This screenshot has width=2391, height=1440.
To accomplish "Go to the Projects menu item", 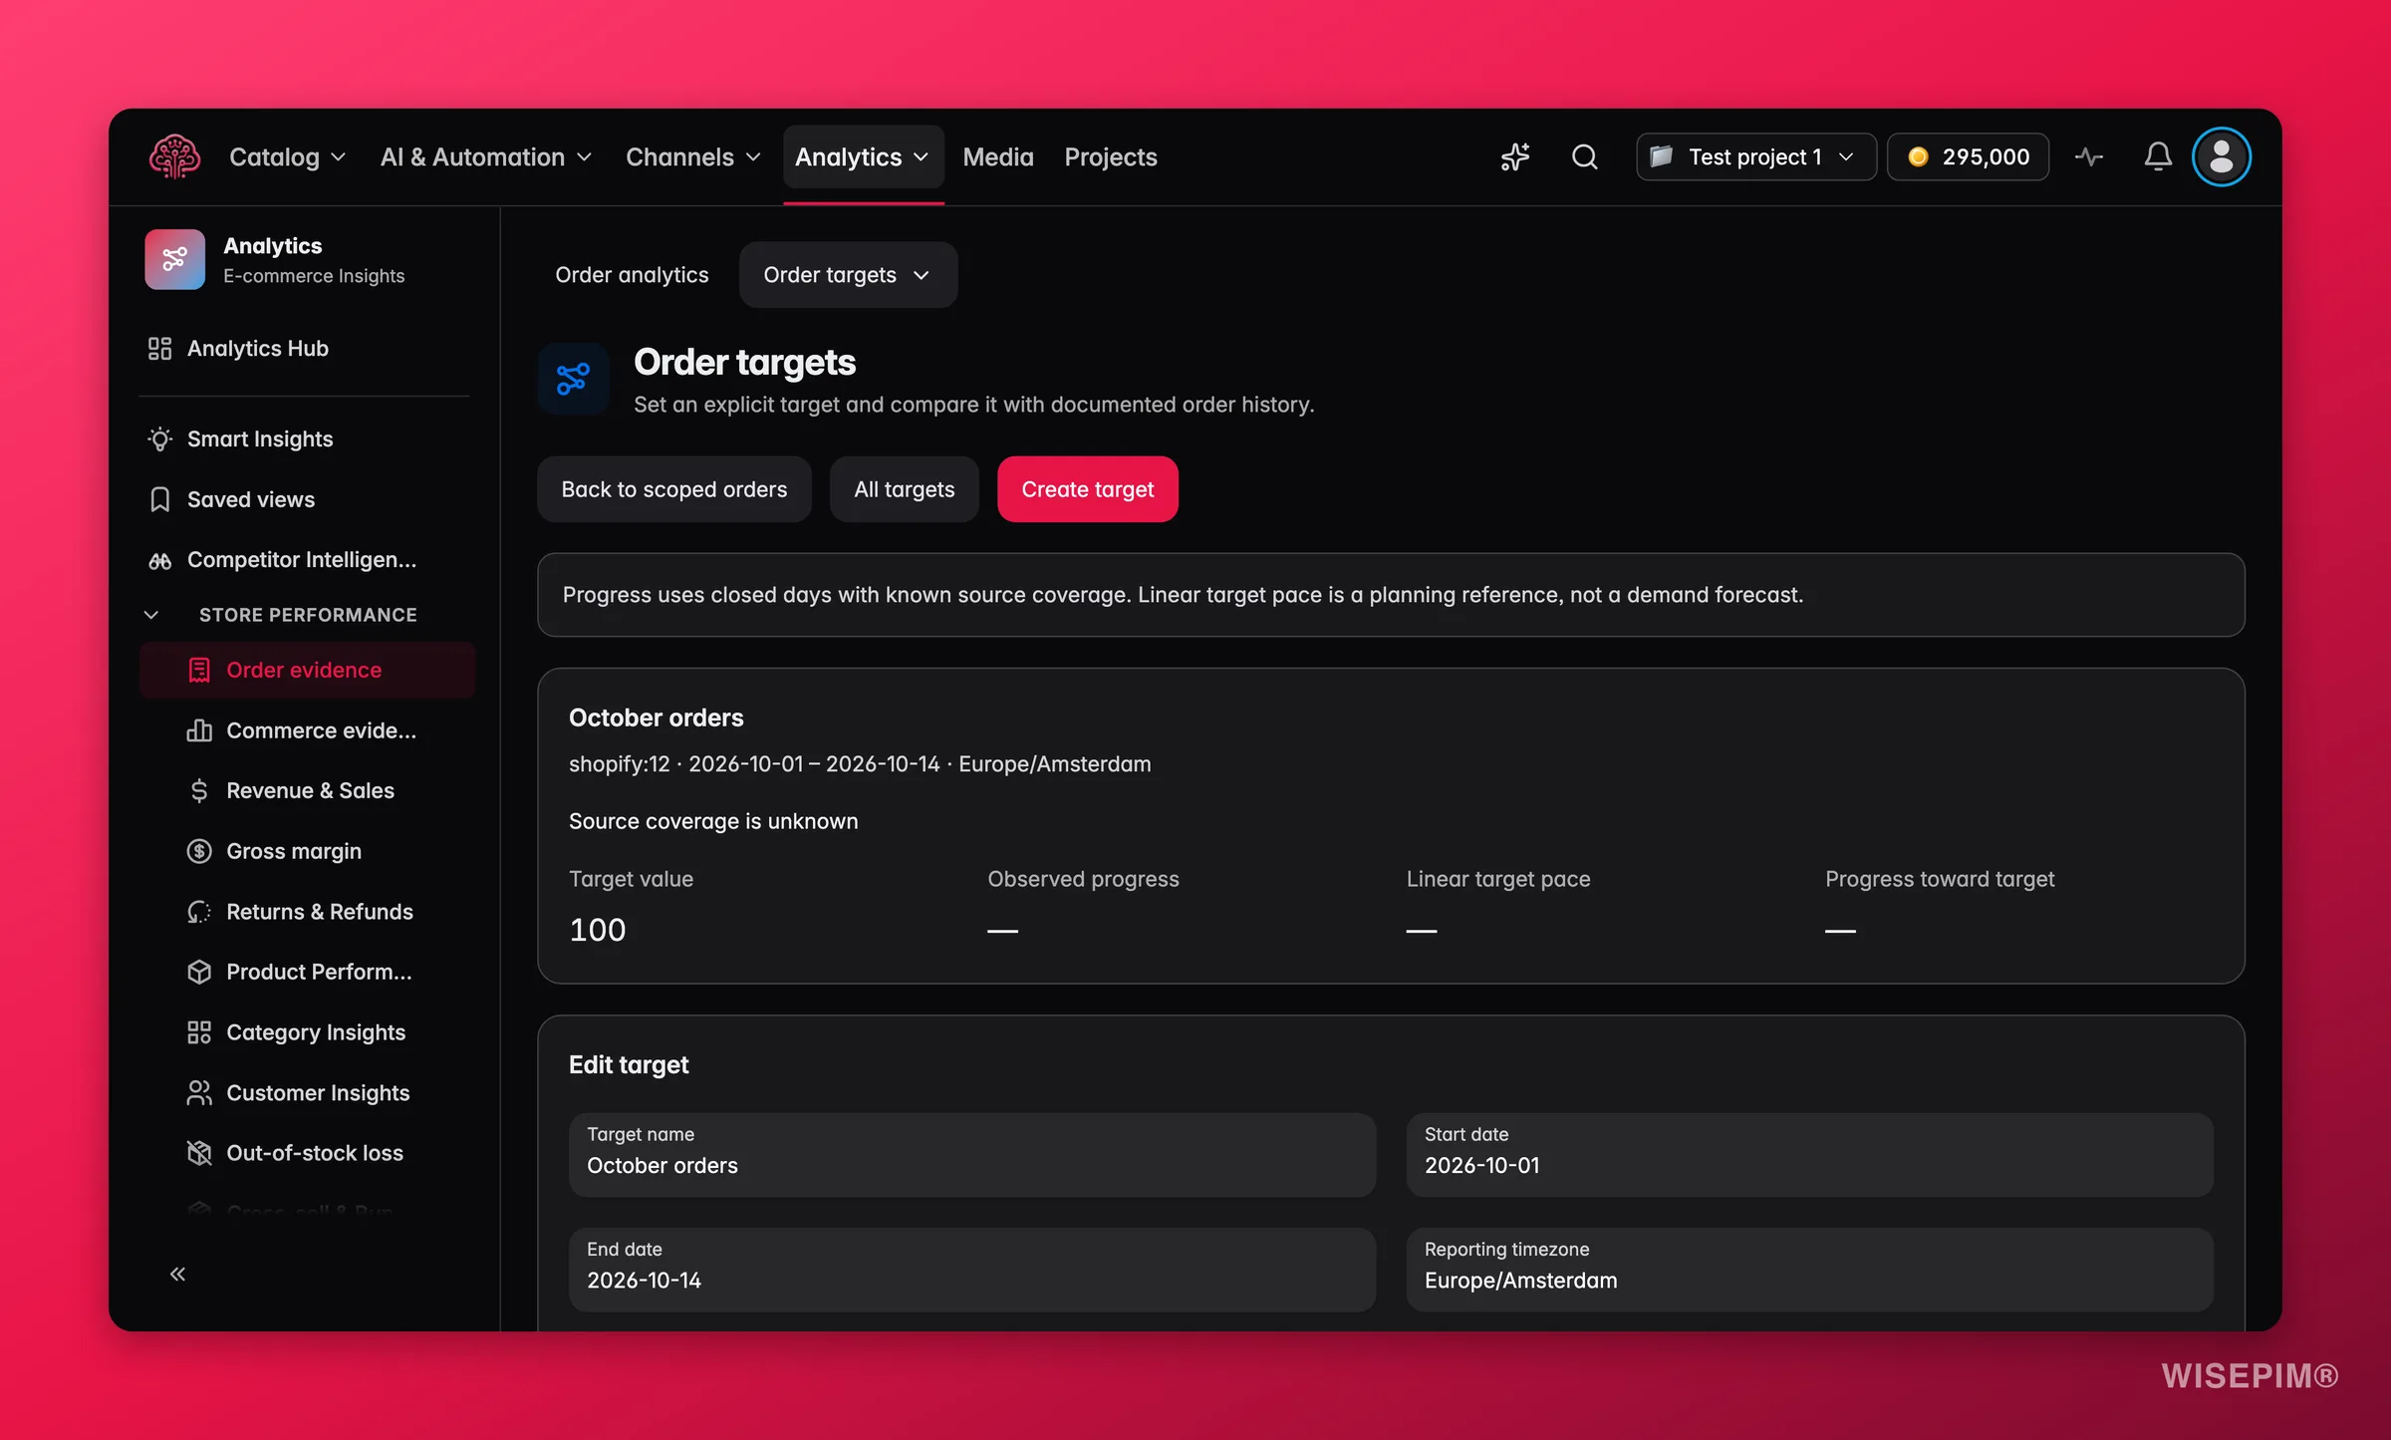I will (1110, 156).
